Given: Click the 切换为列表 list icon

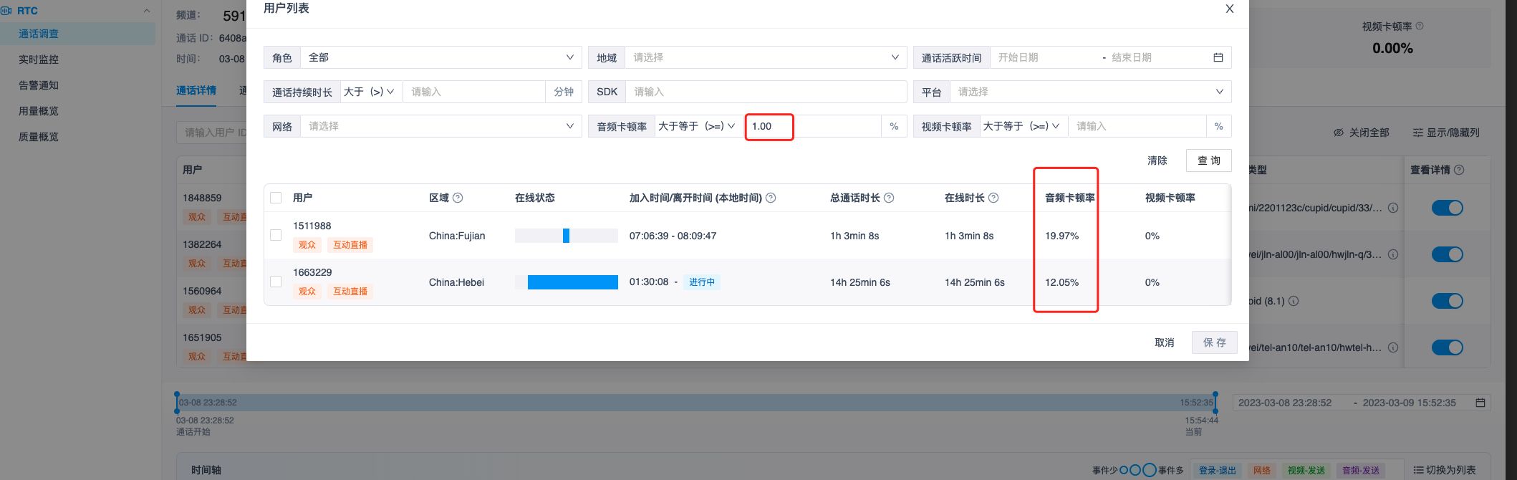Looking at the screenshot, I should point(1418,470).
